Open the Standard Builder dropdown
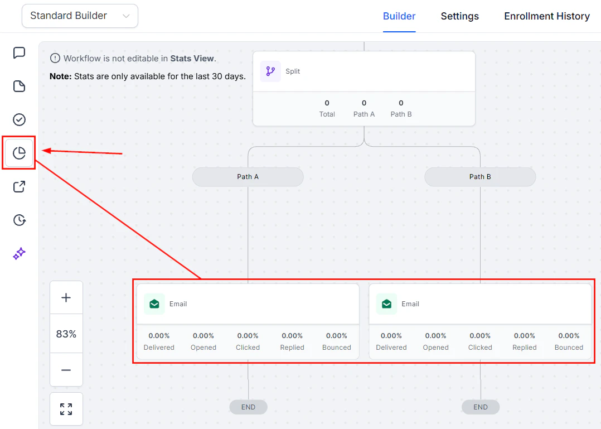This screenshot has height=429, width=601. (x=79, y=16)
